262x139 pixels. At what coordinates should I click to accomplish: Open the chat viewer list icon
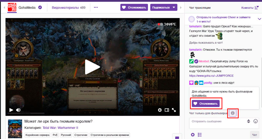200,134
